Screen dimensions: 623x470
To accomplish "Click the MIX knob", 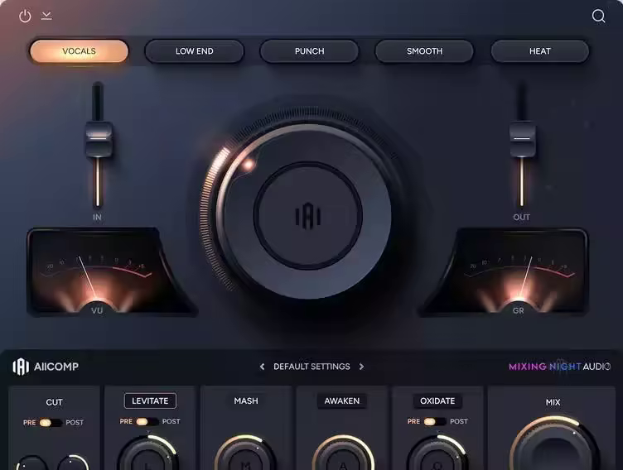I will click(553, 447).
